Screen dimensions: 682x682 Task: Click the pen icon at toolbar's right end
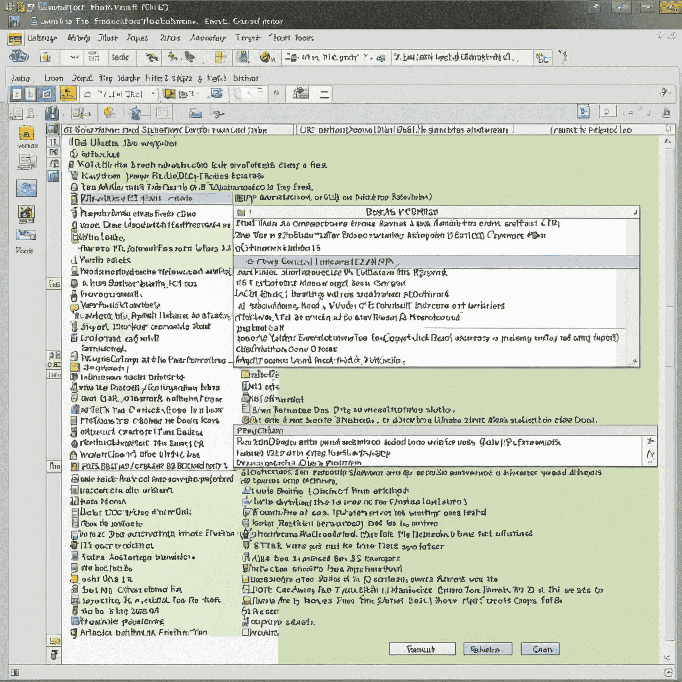click(x=665, y=92)
